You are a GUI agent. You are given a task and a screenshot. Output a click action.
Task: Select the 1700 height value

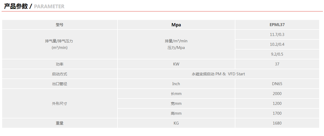(277, 113)
